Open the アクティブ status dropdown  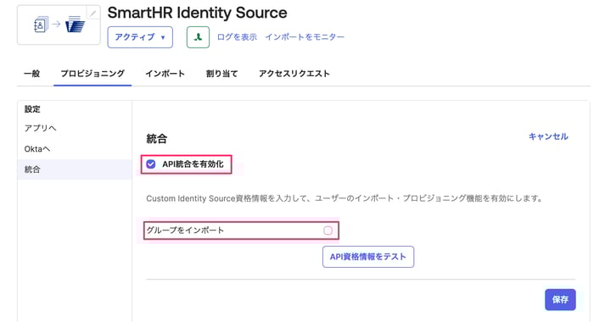140,37
